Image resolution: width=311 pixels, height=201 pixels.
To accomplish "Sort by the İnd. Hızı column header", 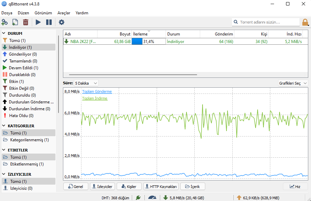I will click(x=285, y=34).
